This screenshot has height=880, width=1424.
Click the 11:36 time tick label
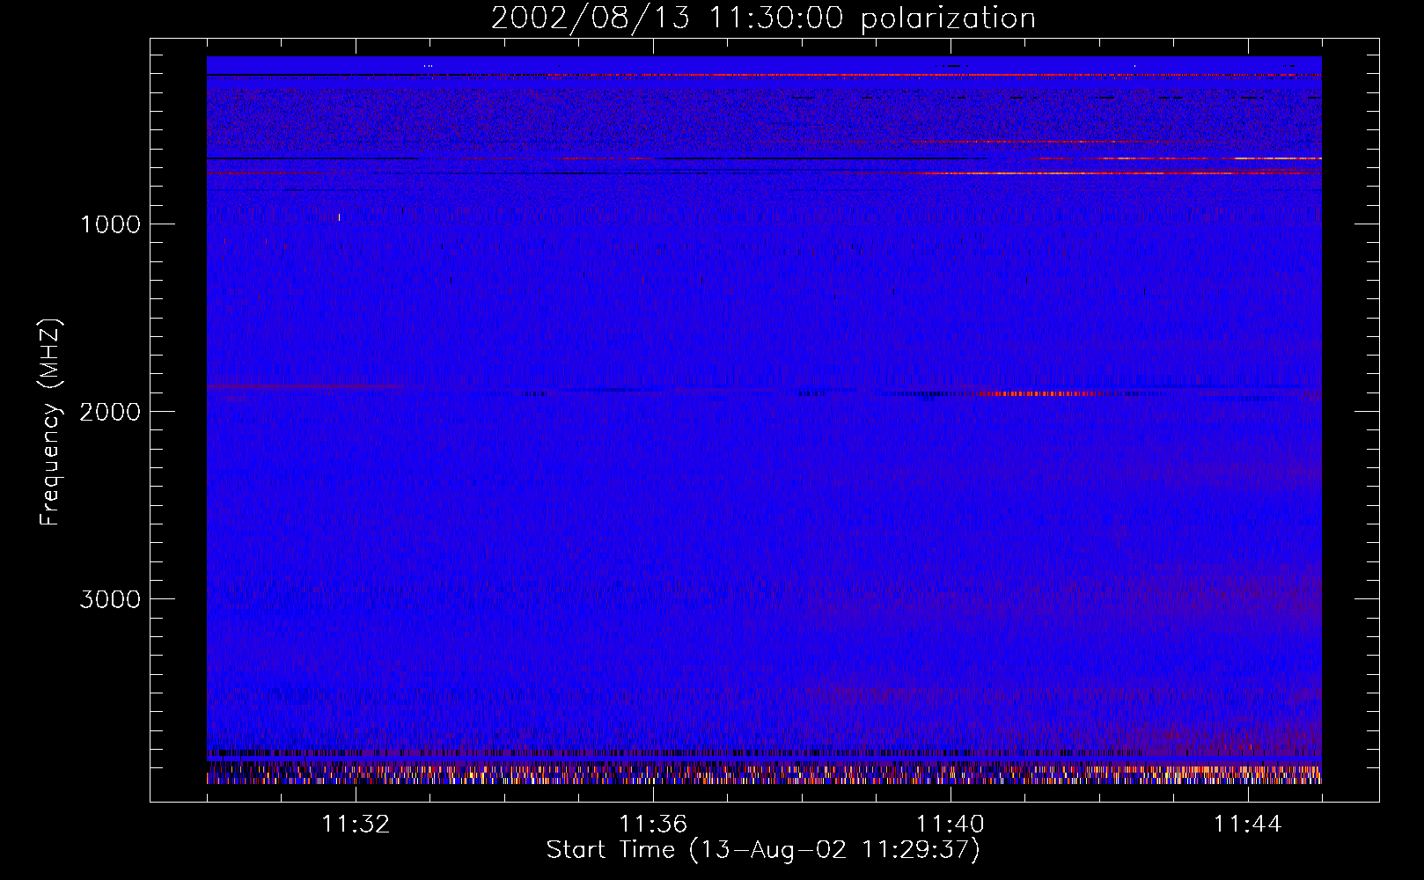[x=653, y=825]
